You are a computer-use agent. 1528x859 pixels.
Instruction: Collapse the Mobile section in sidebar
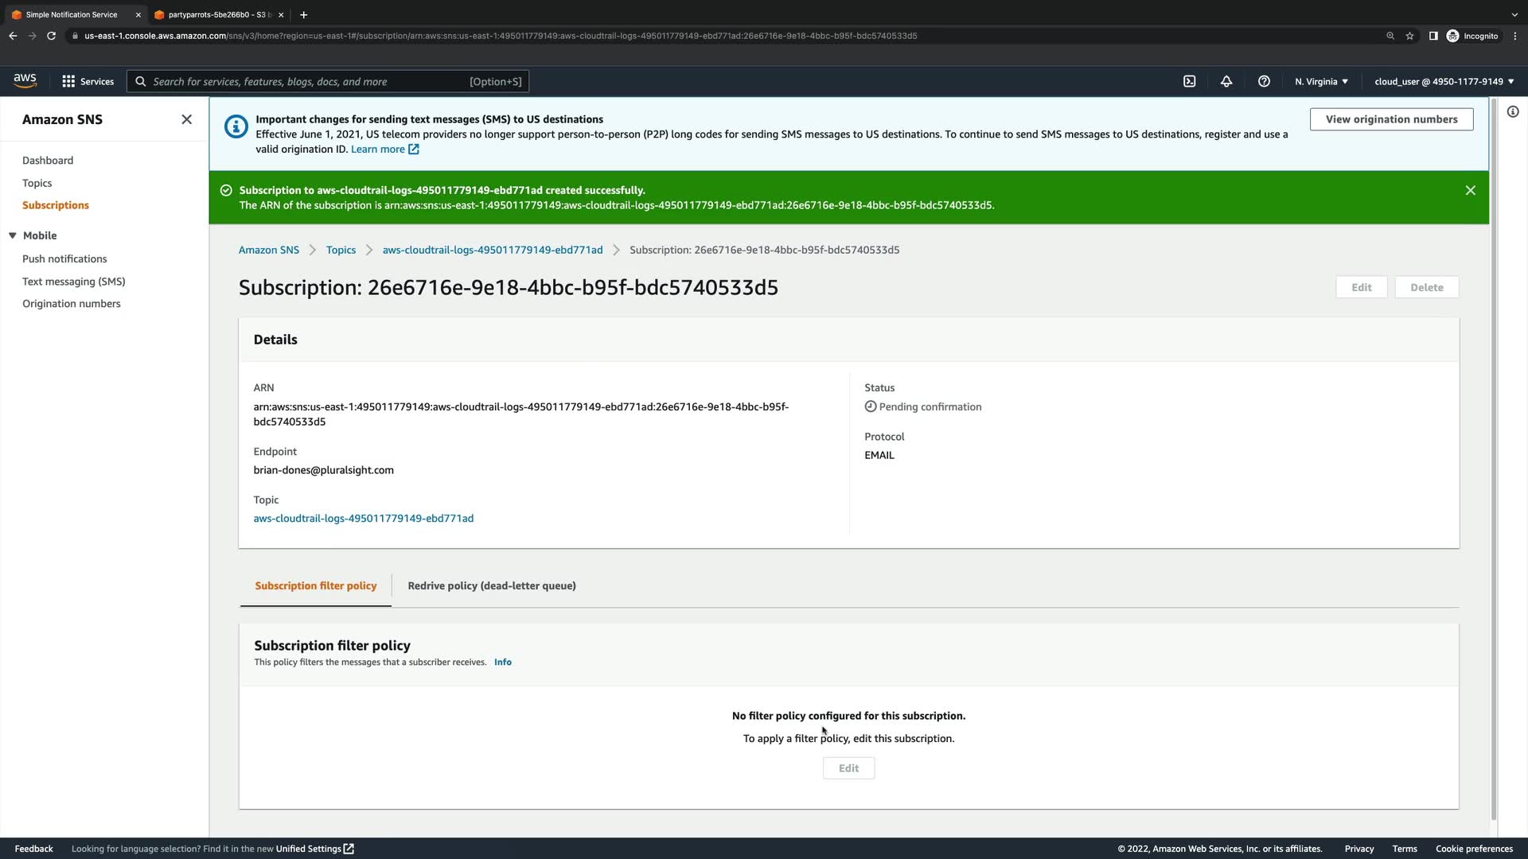(x=13, y=235)
